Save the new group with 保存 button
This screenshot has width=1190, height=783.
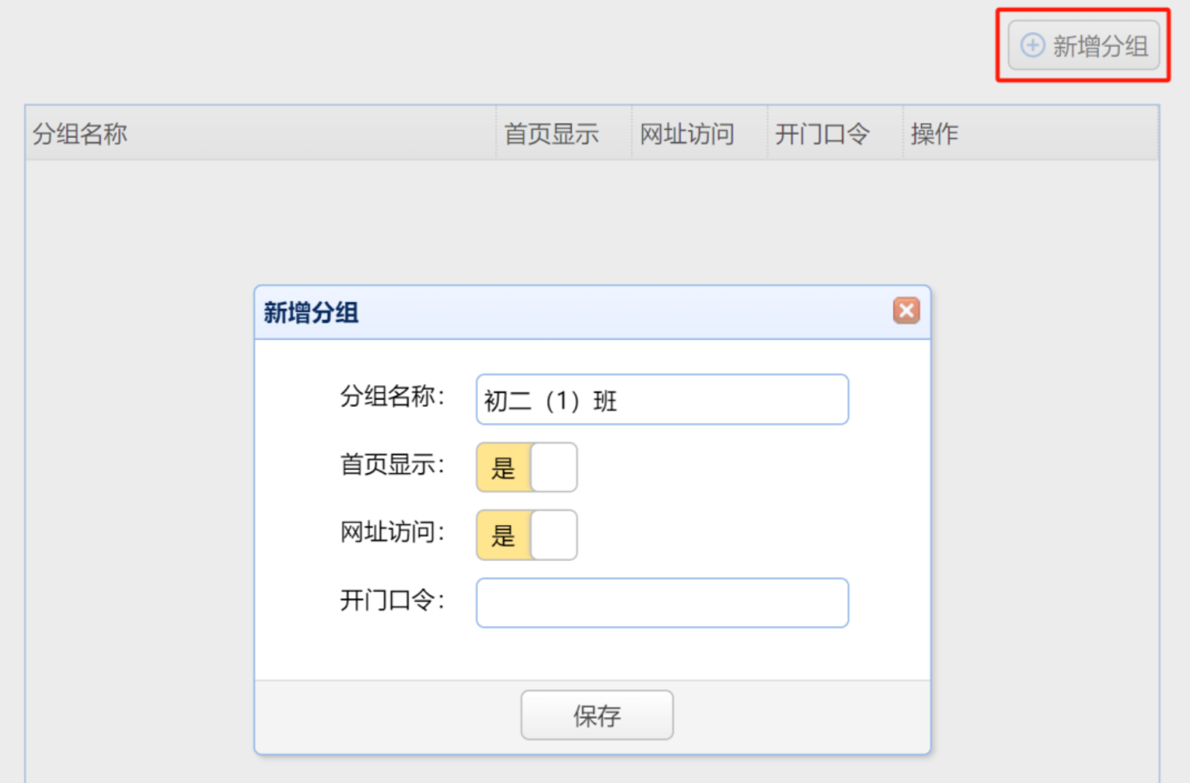tap(597, 715)
